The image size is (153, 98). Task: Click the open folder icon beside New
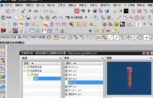pyautogui.click(x=22, y=18)
